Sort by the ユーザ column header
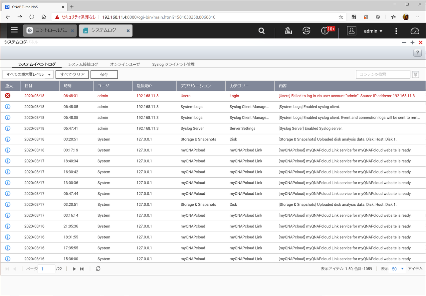 pos(113,86)
